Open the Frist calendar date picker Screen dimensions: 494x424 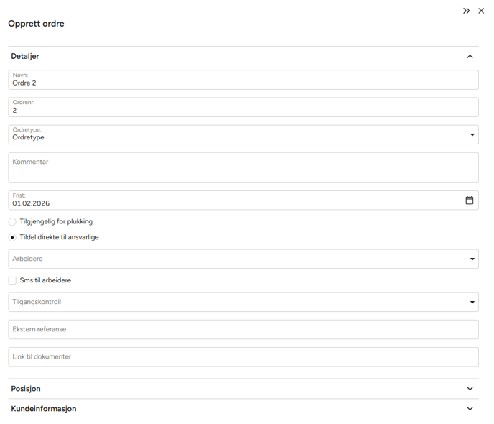pos(470,201)
